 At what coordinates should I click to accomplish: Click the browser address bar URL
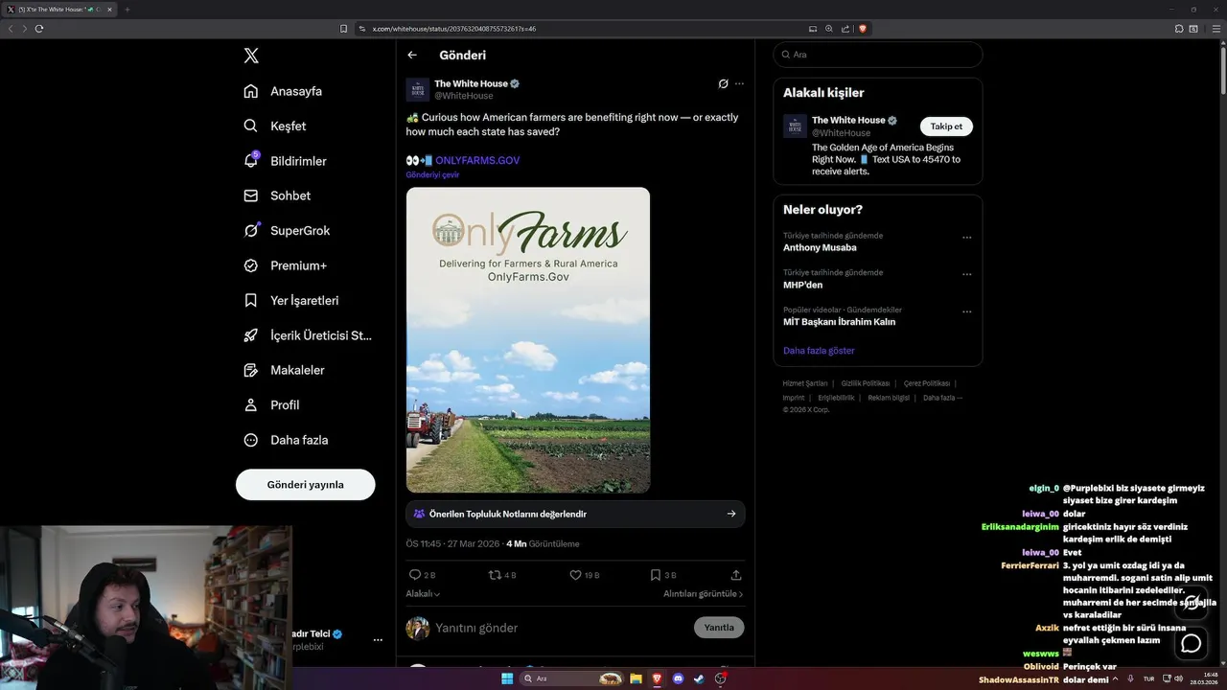click(x=454, y=29)
